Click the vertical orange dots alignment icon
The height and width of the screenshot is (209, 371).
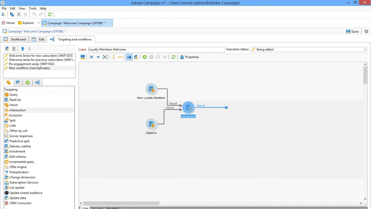coord(114,57)
